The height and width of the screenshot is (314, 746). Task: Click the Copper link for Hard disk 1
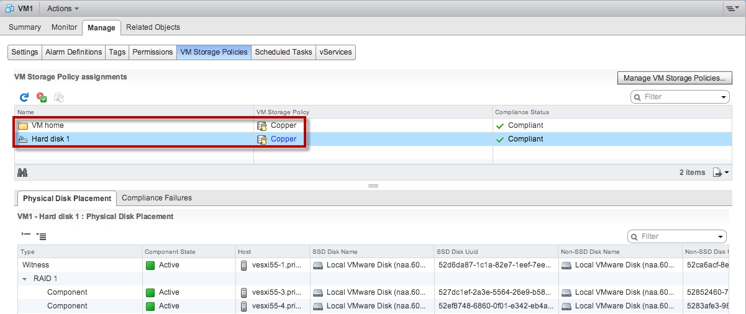click(x=283, y=139)
